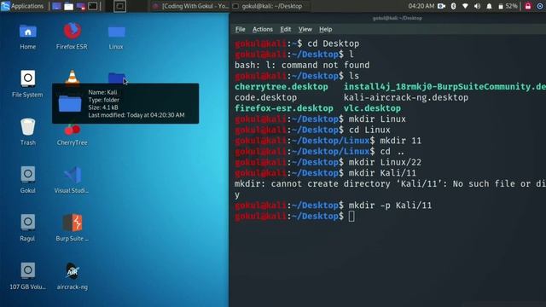Click the screen recorder panel launcher icon

80,6
